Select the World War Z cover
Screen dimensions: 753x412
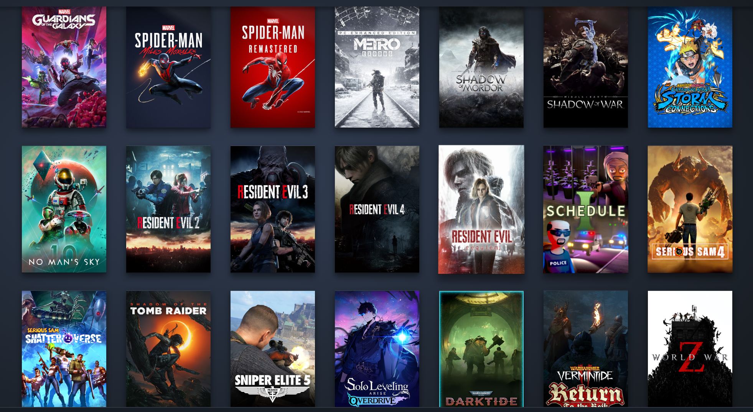pos(690,349)
